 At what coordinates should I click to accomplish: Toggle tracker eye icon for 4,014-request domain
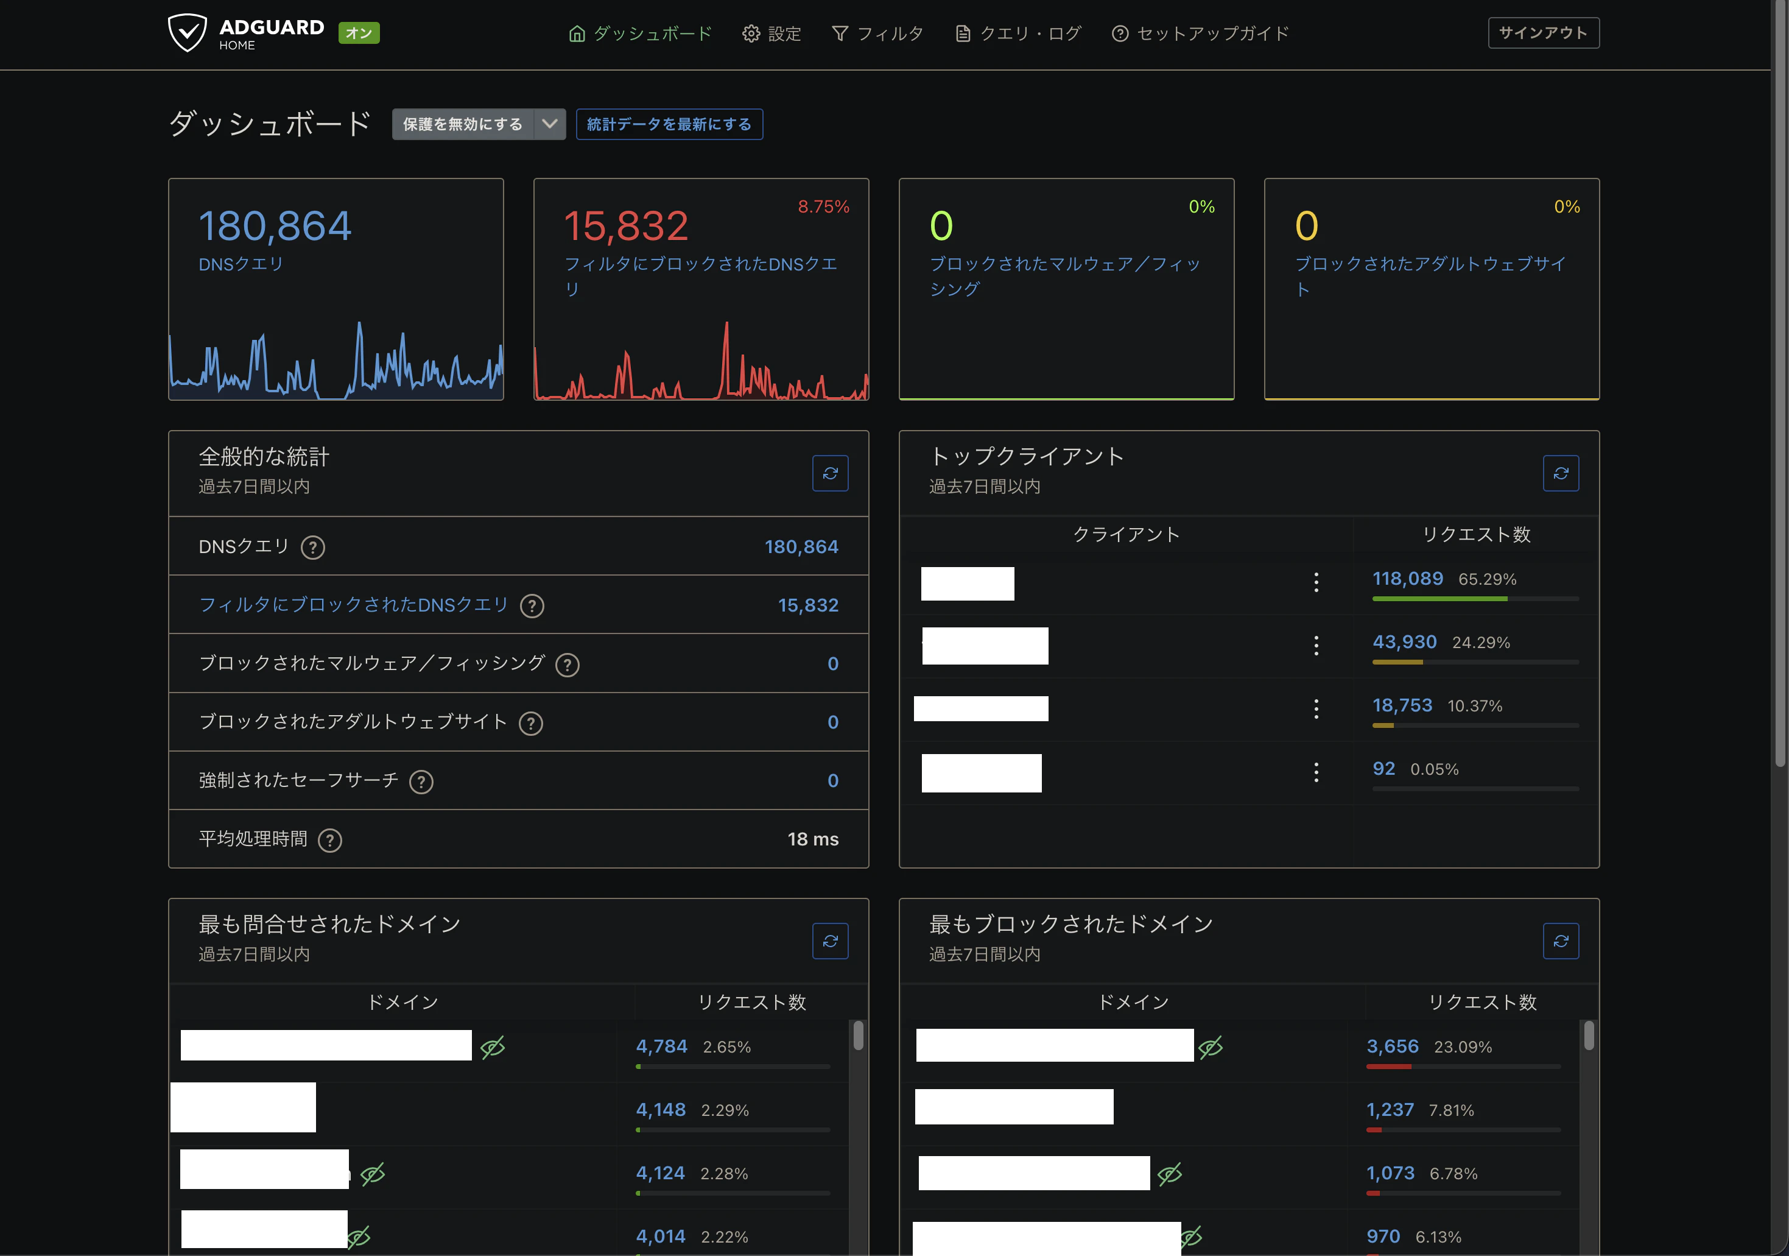[x=359, y=1237]
